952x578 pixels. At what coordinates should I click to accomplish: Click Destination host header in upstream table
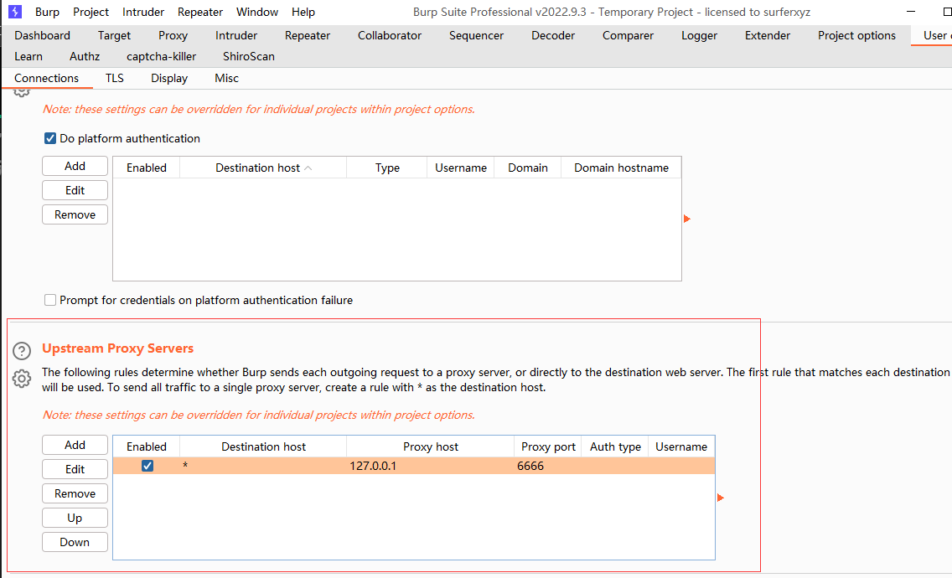click(263, 446)
